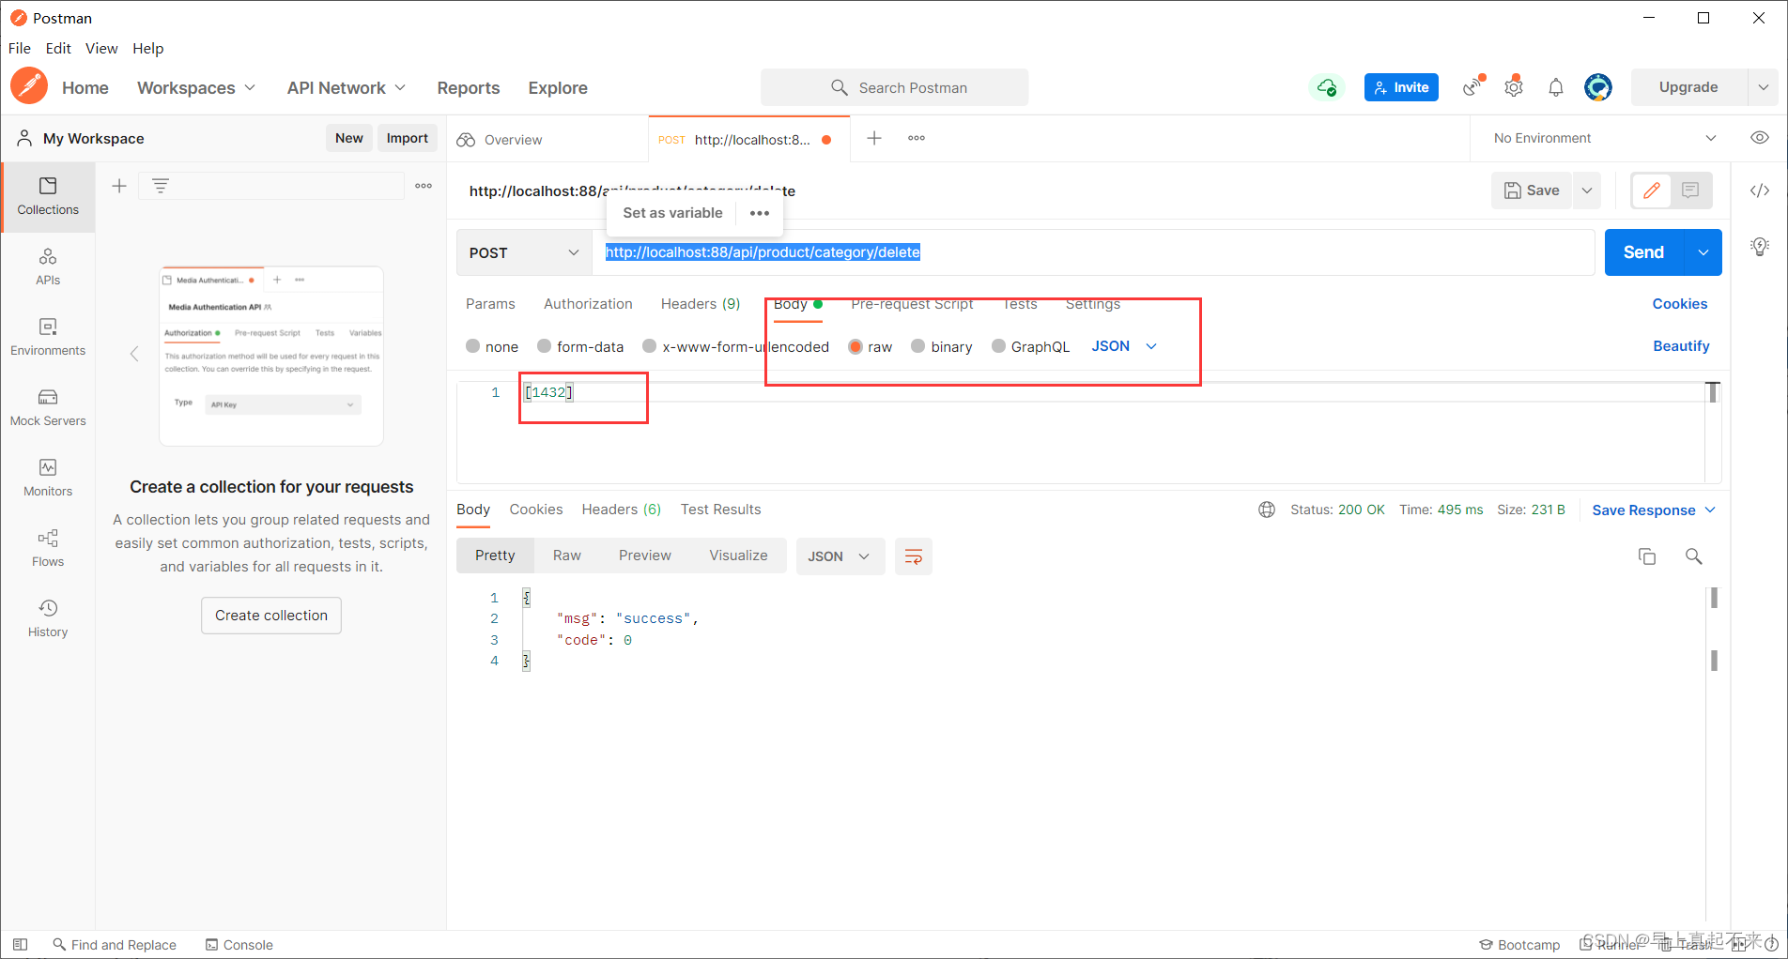
Task: Click the user avatar icon
Action: pos(1598,87)
